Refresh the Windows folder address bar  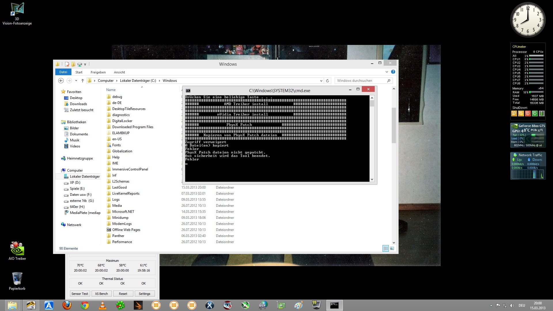(327, 81)
